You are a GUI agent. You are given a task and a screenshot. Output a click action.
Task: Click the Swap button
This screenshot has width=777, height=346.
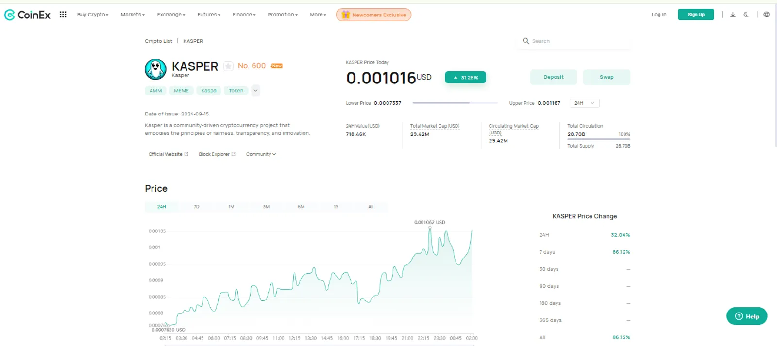pos(607,77)
